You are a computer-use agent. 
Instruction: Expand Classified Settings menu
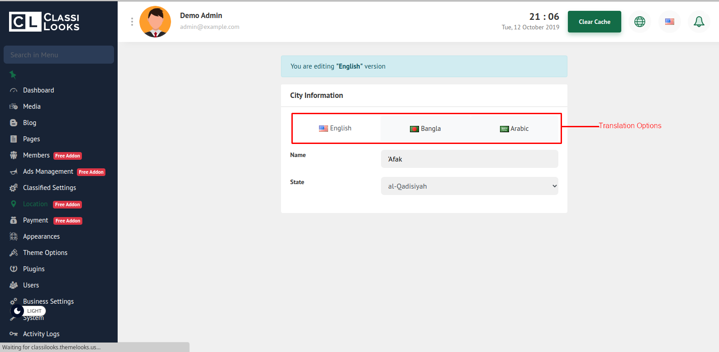49,188
